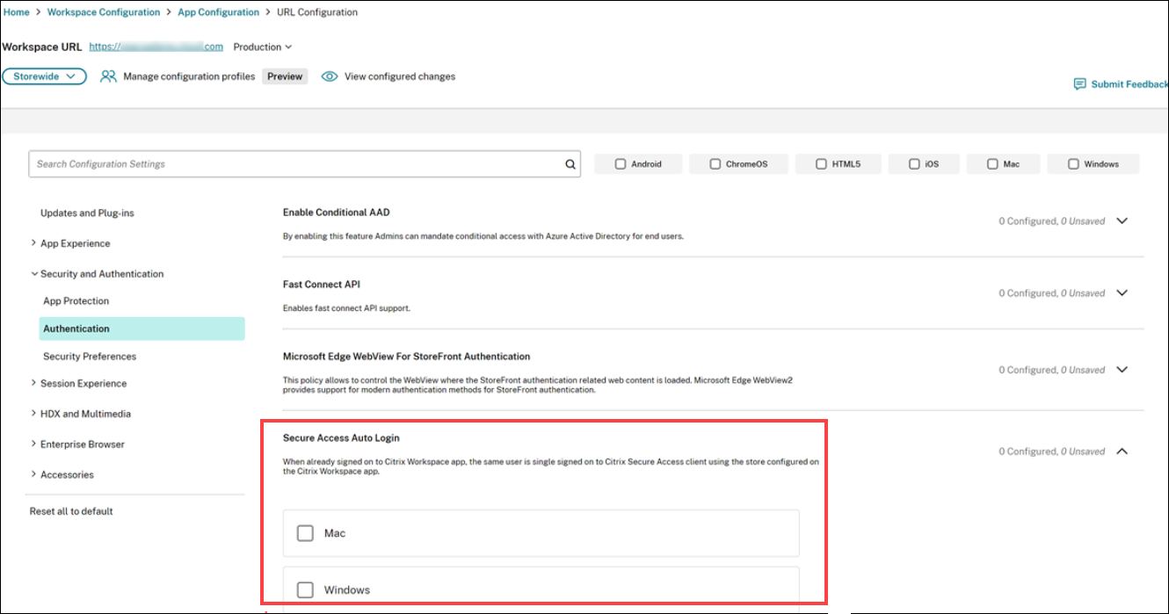Collapse the Secure Access Auto Login section
Viewport: 1169px width, 614px height.
[x=1122, y=451]
